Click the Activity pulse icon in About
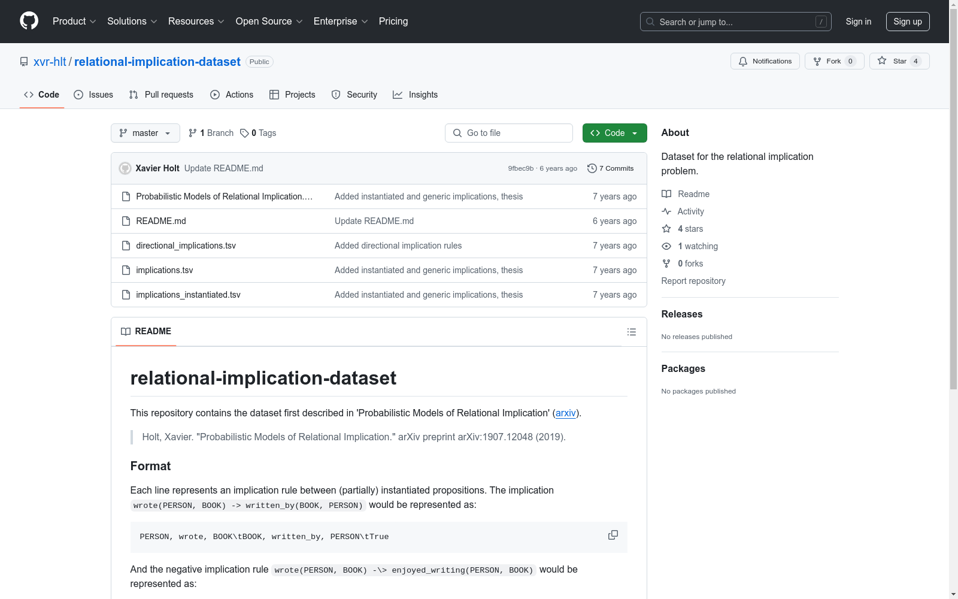The image size is (958, 599). 666,211
